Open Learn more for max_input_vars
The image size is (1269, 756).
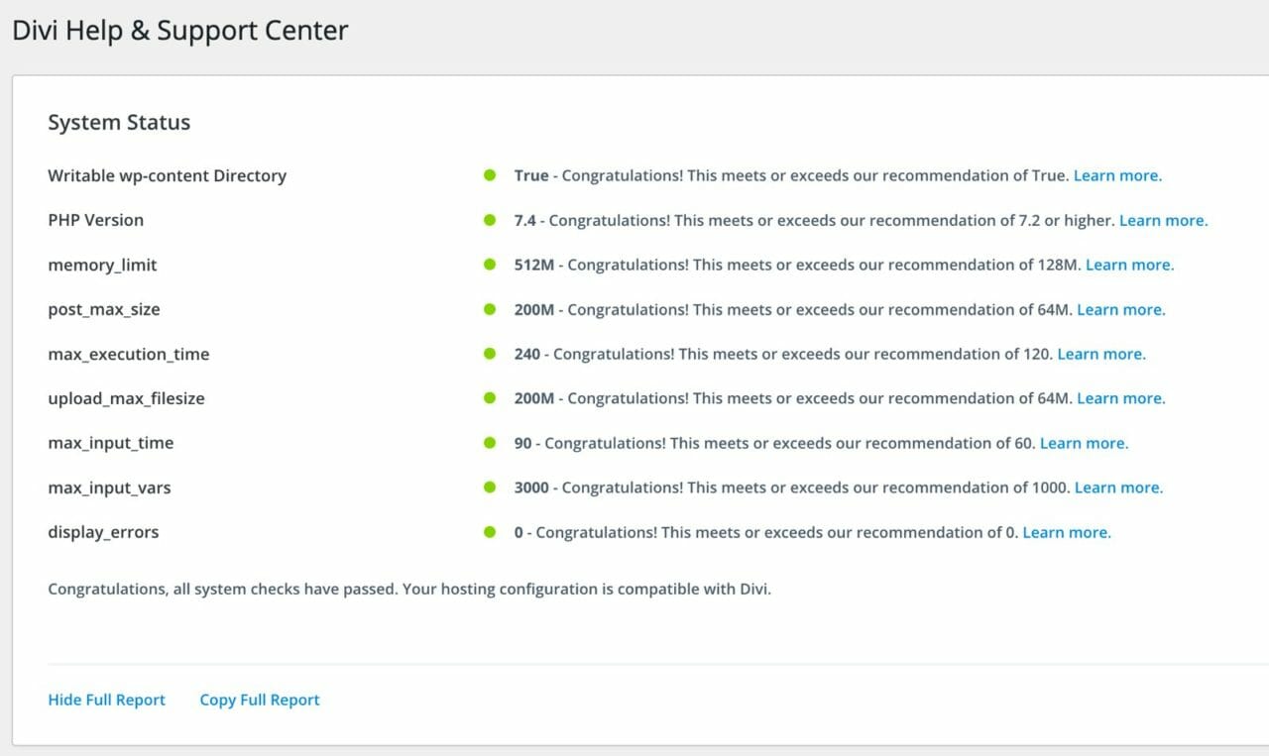(x=1118, y=487)
